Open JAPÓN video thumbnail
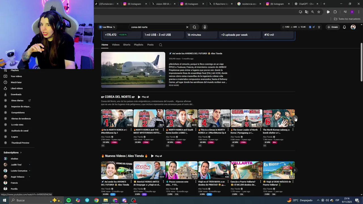This screenshot has width=363, height=204. [x=149, y=170]
